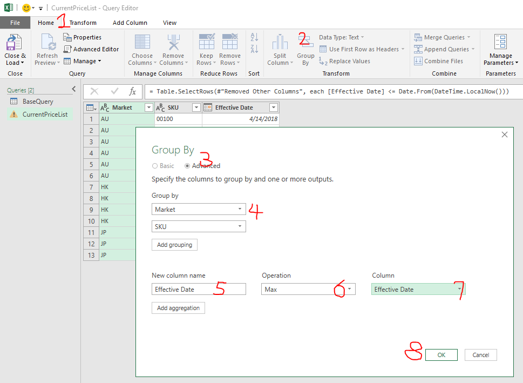Select BaseQuery in the Queries pane
The height and width of the screenshot is (383, 523).
[38, 102]
